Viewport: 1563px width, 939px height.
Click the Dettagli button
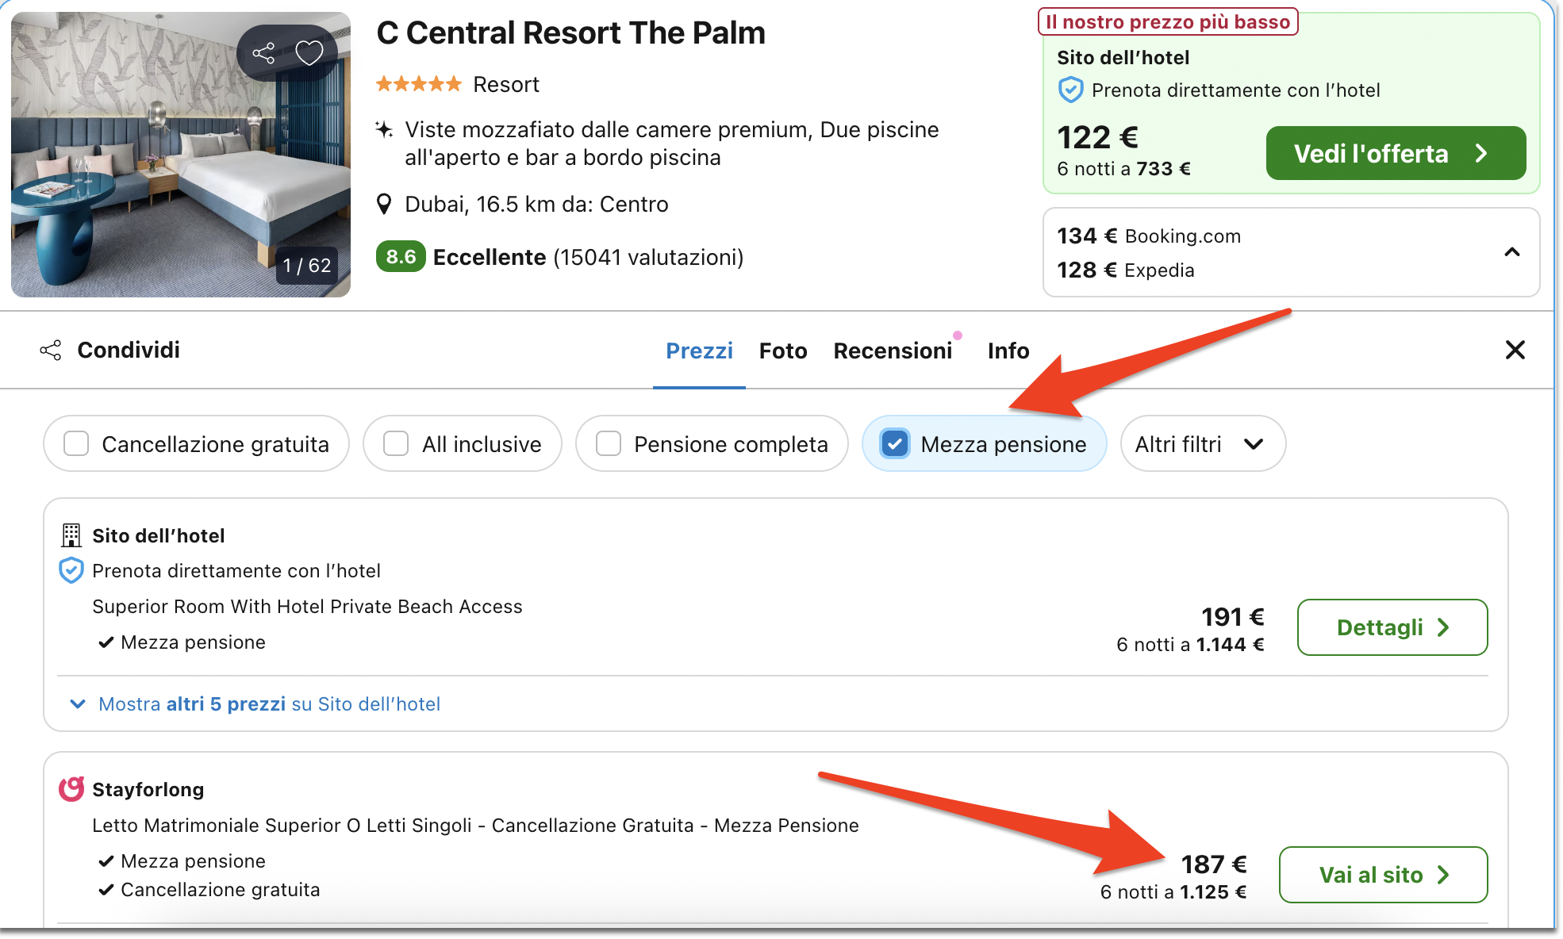(x=1392, y=627)
